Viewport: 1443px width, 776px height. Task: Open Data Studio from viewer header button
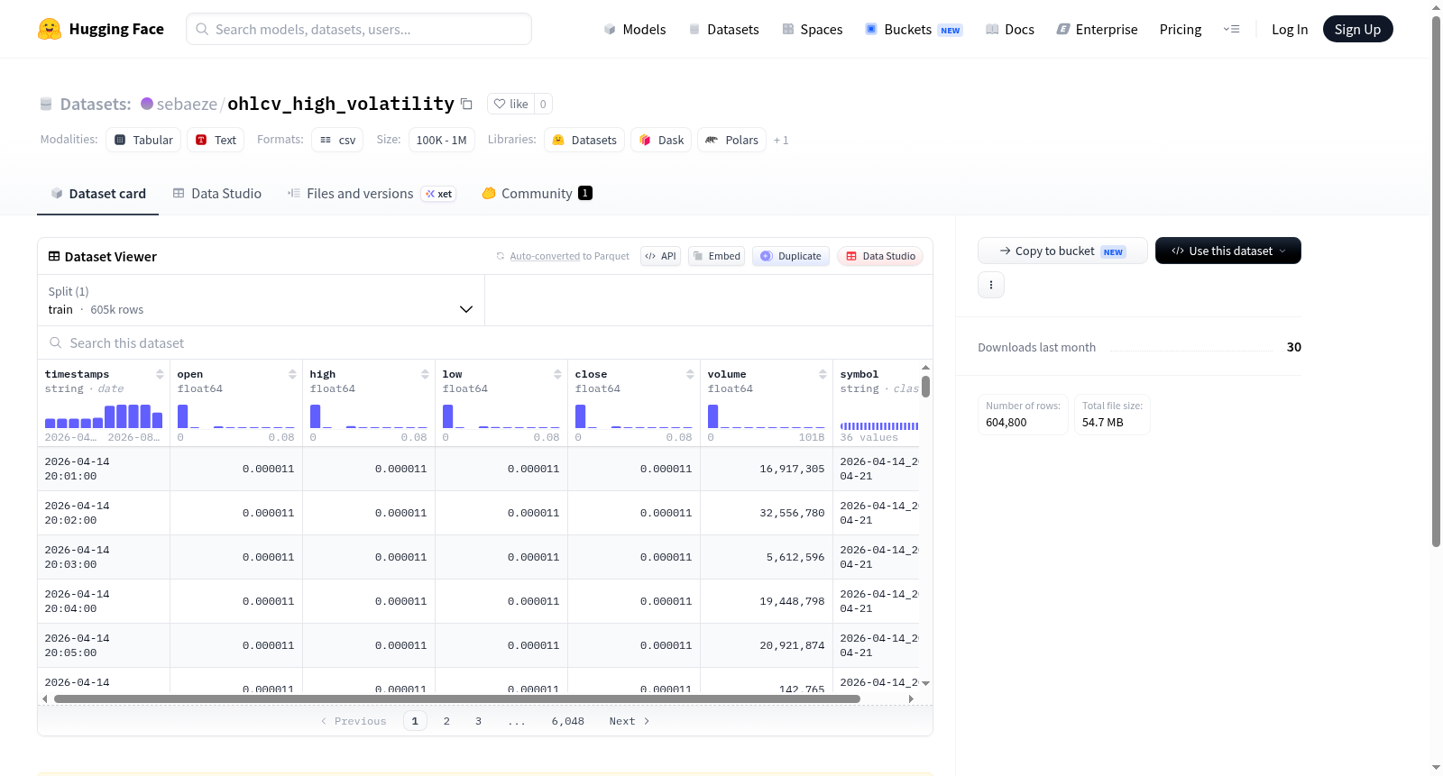coord(880,256)
